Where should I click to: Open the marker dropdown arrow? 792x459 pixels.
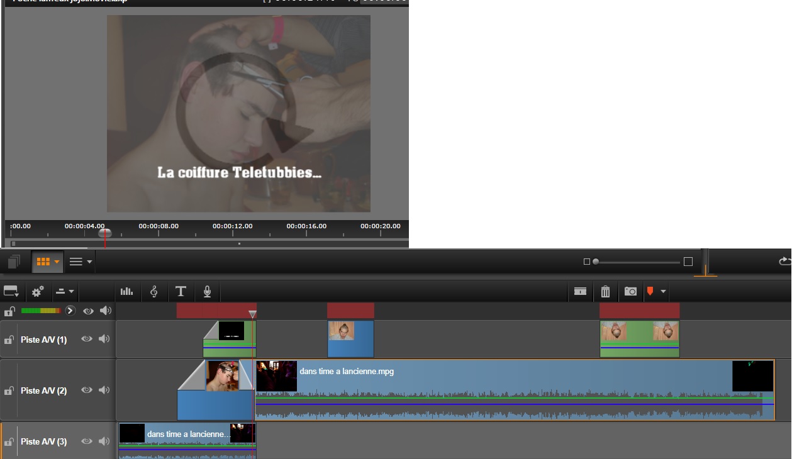(663, 292)
